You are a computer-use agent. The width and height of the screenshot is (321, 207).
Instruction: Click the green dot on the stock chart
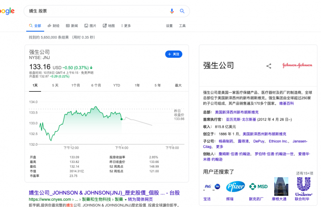coord(122,119)
